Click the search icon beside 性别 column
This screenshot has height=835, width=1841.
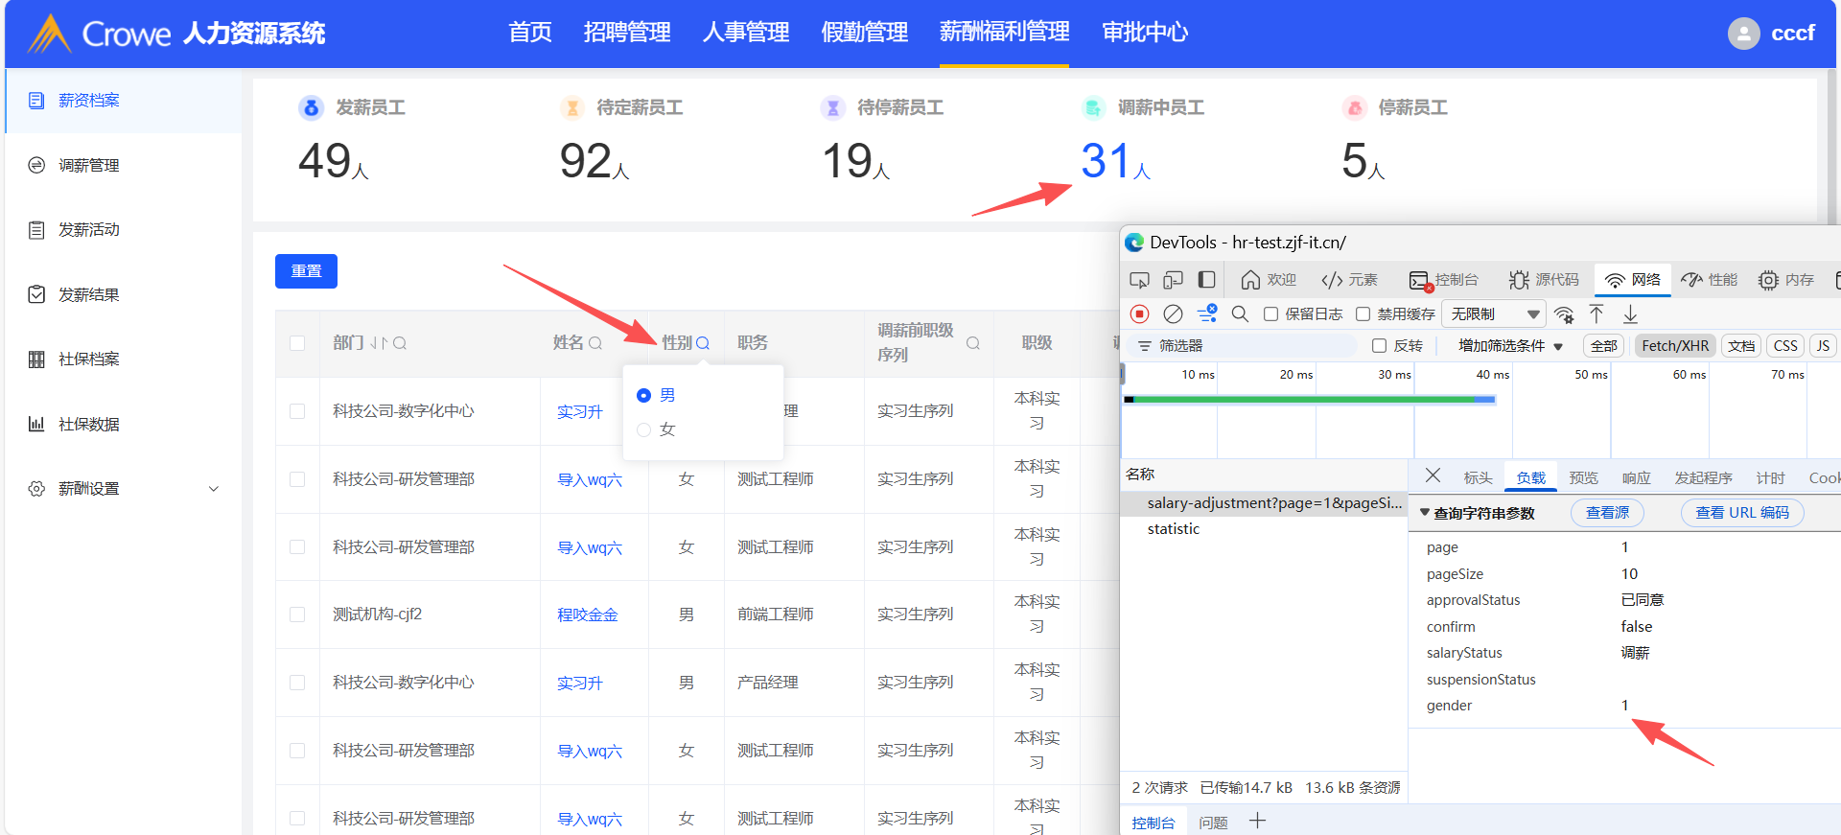click(703, 343)
